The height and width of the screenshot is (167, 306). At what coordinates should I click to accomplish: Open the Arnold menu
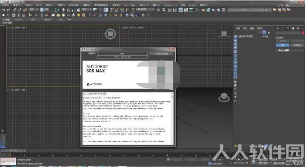(x=193, y=5)
